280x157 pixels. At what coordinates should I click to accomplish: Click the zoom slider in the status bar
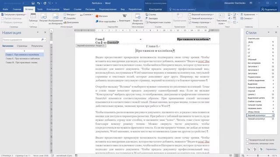258,156
